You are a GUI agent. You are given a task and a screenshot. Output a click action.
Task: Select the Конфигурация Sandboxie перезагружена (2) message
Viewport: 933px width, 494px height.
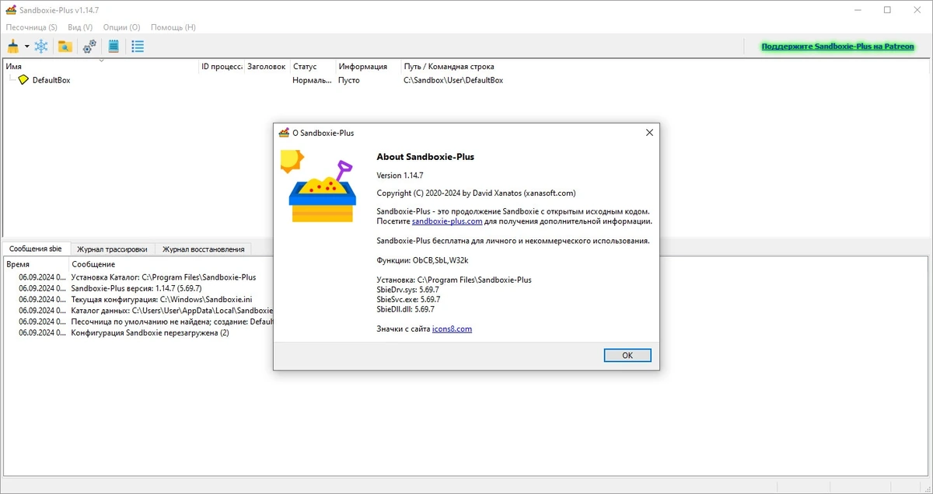[x=150, y=332]
